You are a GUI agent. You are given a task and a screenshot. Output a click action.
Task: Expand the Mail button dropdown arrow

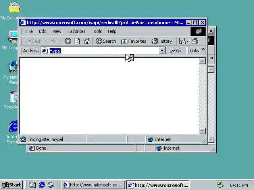pos(187,41)
